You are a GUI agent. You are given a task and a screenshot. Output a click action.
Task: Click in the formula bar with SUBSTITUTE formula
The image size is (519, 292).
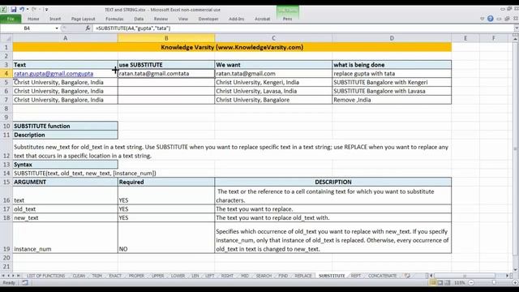(x=302, y=28)
